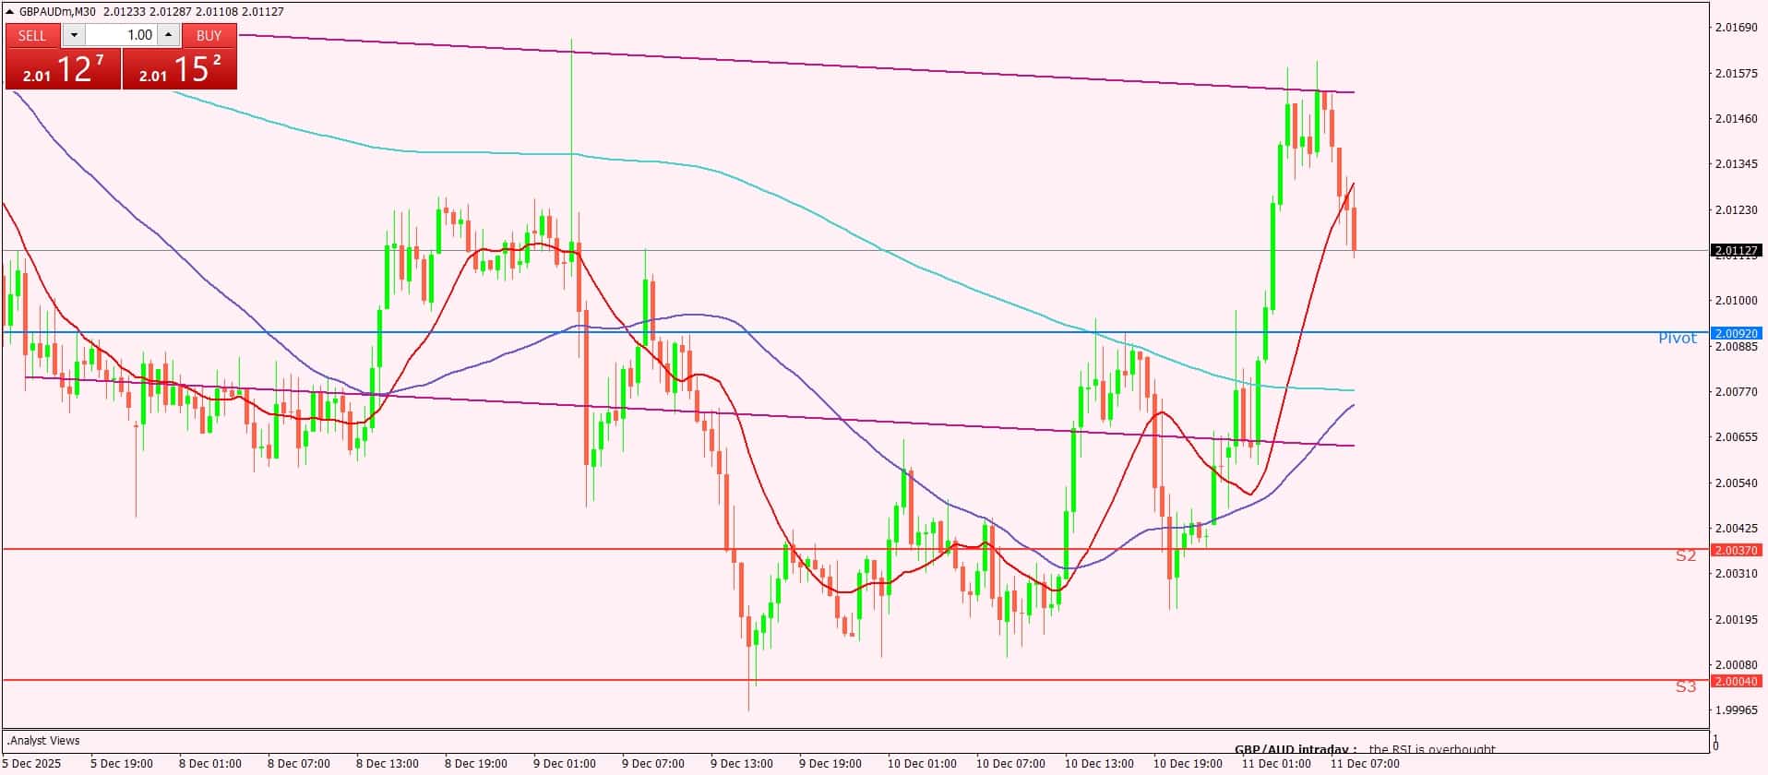
Task: Decrease trade volume with down arrow
Action: pos(74,35)
